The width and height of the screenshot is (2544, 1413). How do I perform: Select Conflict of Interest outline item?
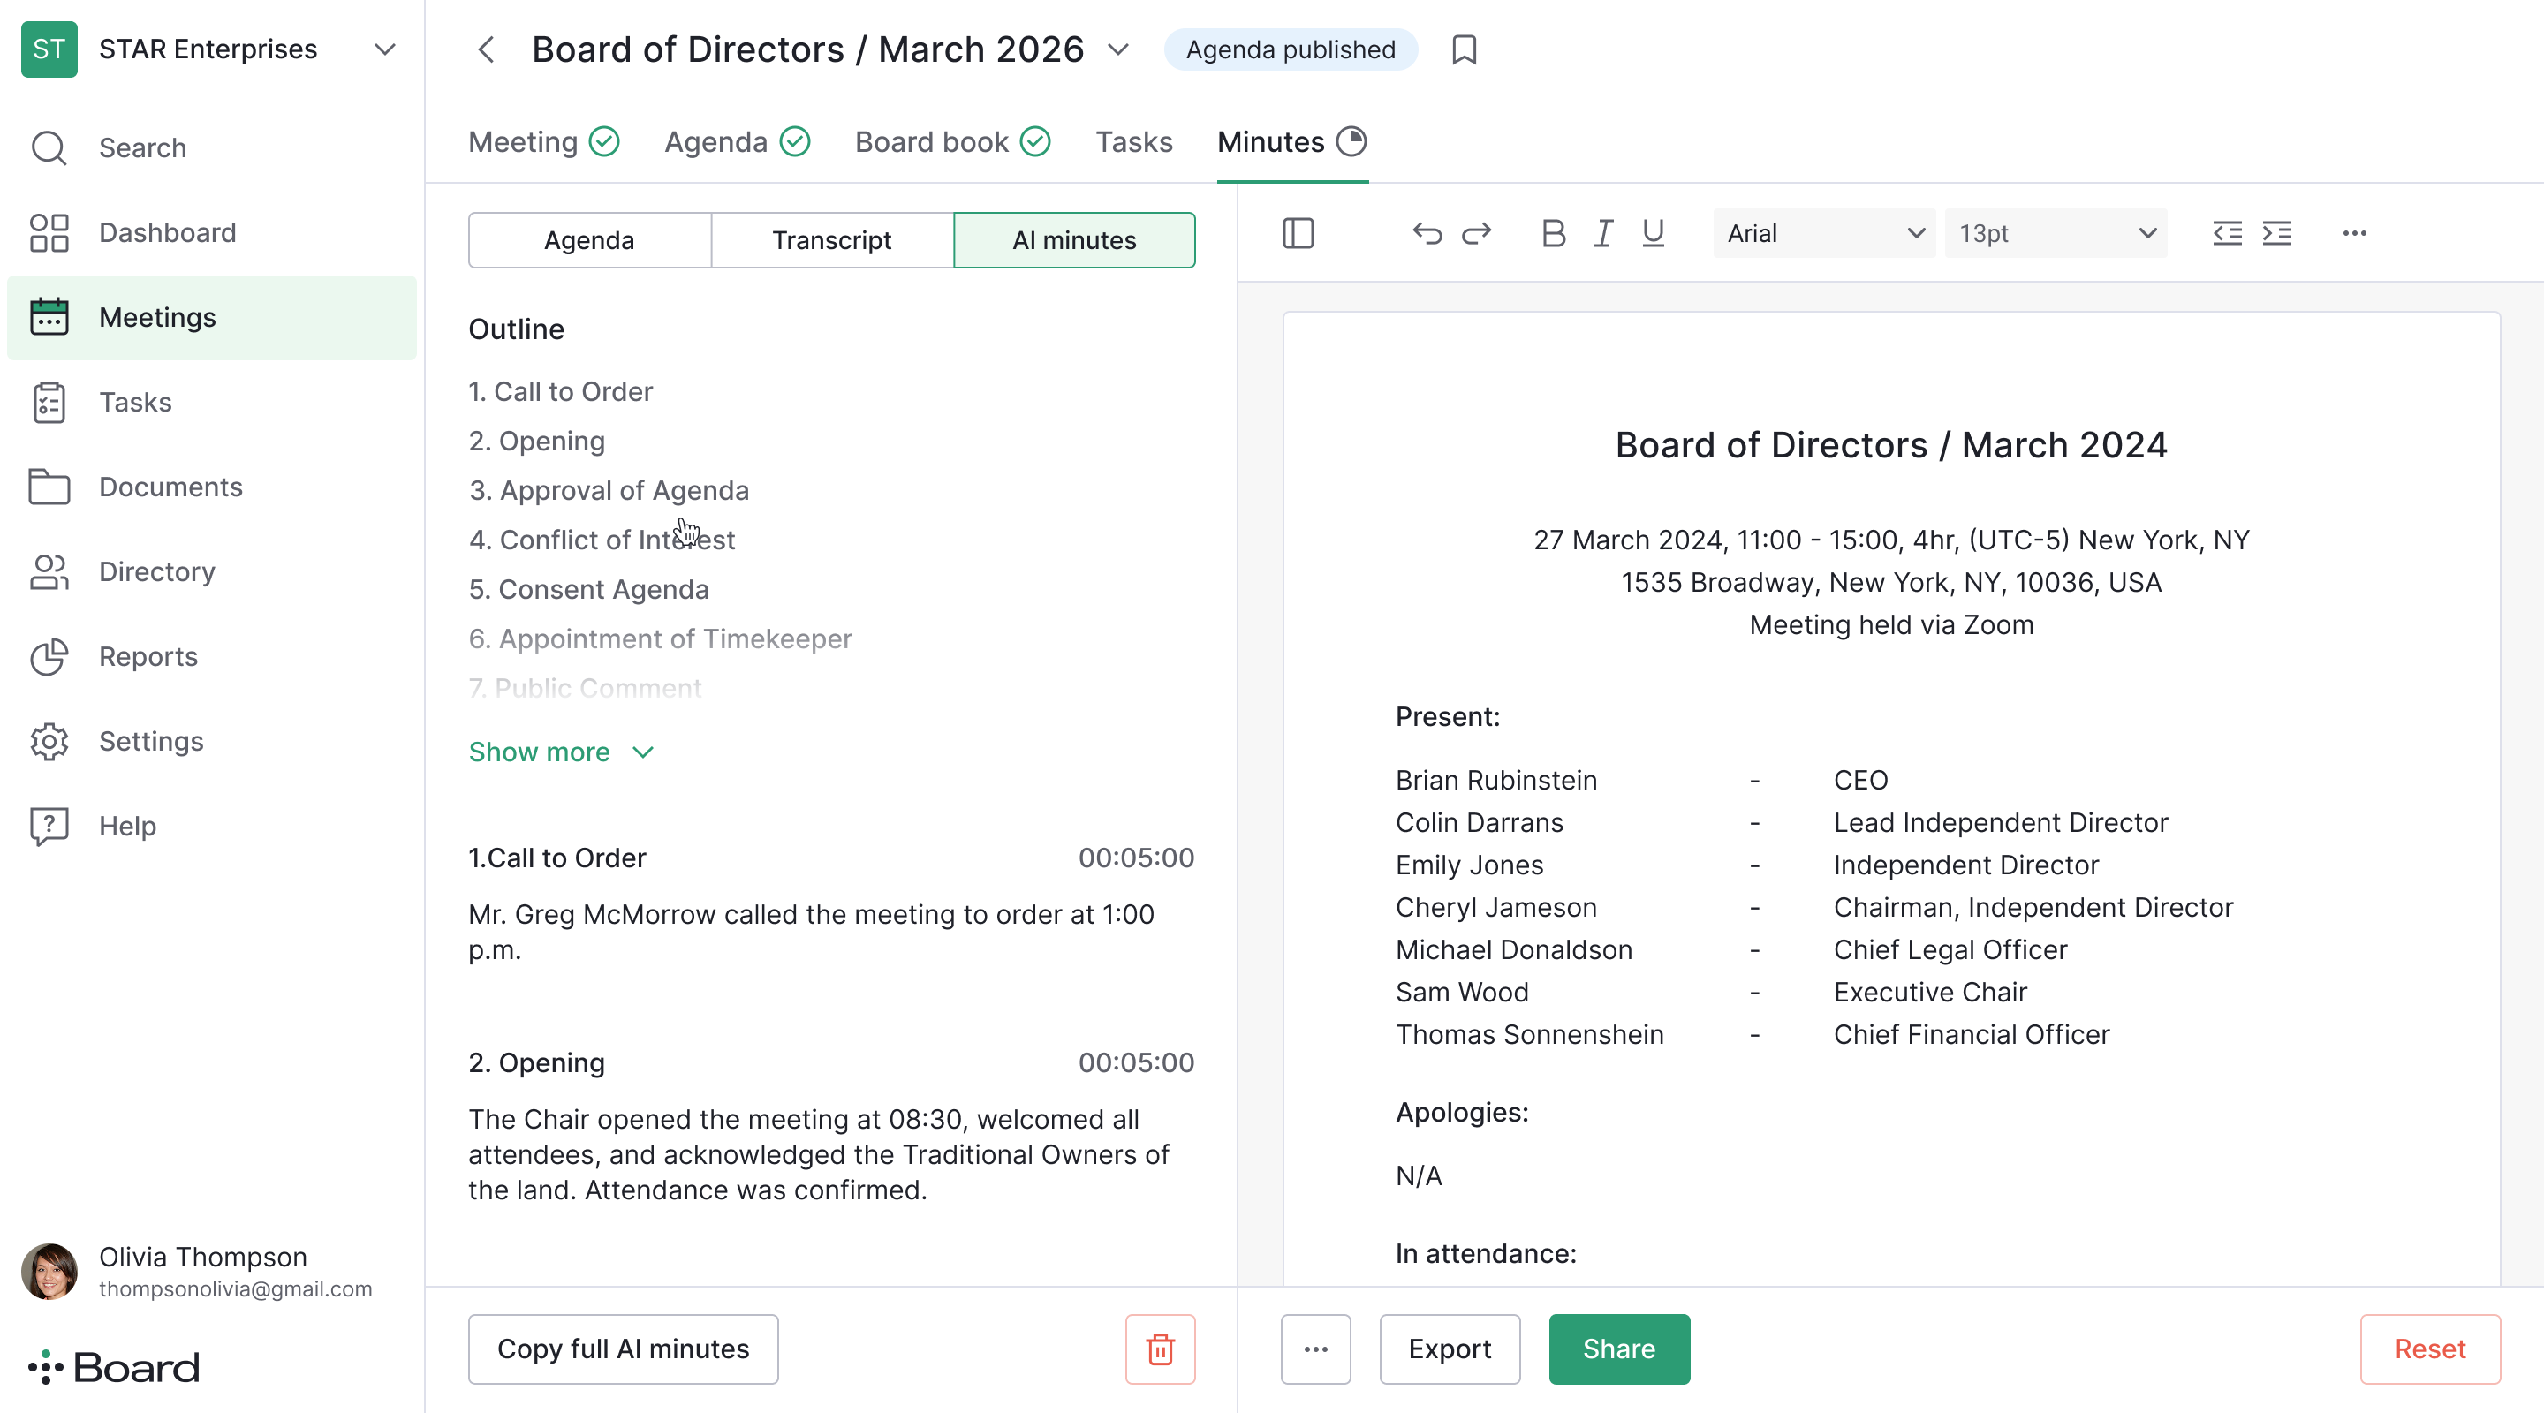602,540
